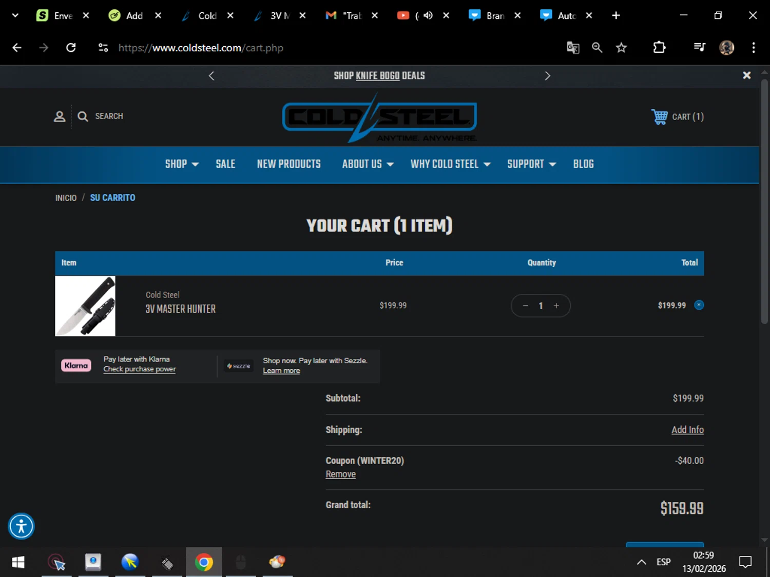Open the notifications center
The width and height of the screenshot is (770, 577).
745,562
